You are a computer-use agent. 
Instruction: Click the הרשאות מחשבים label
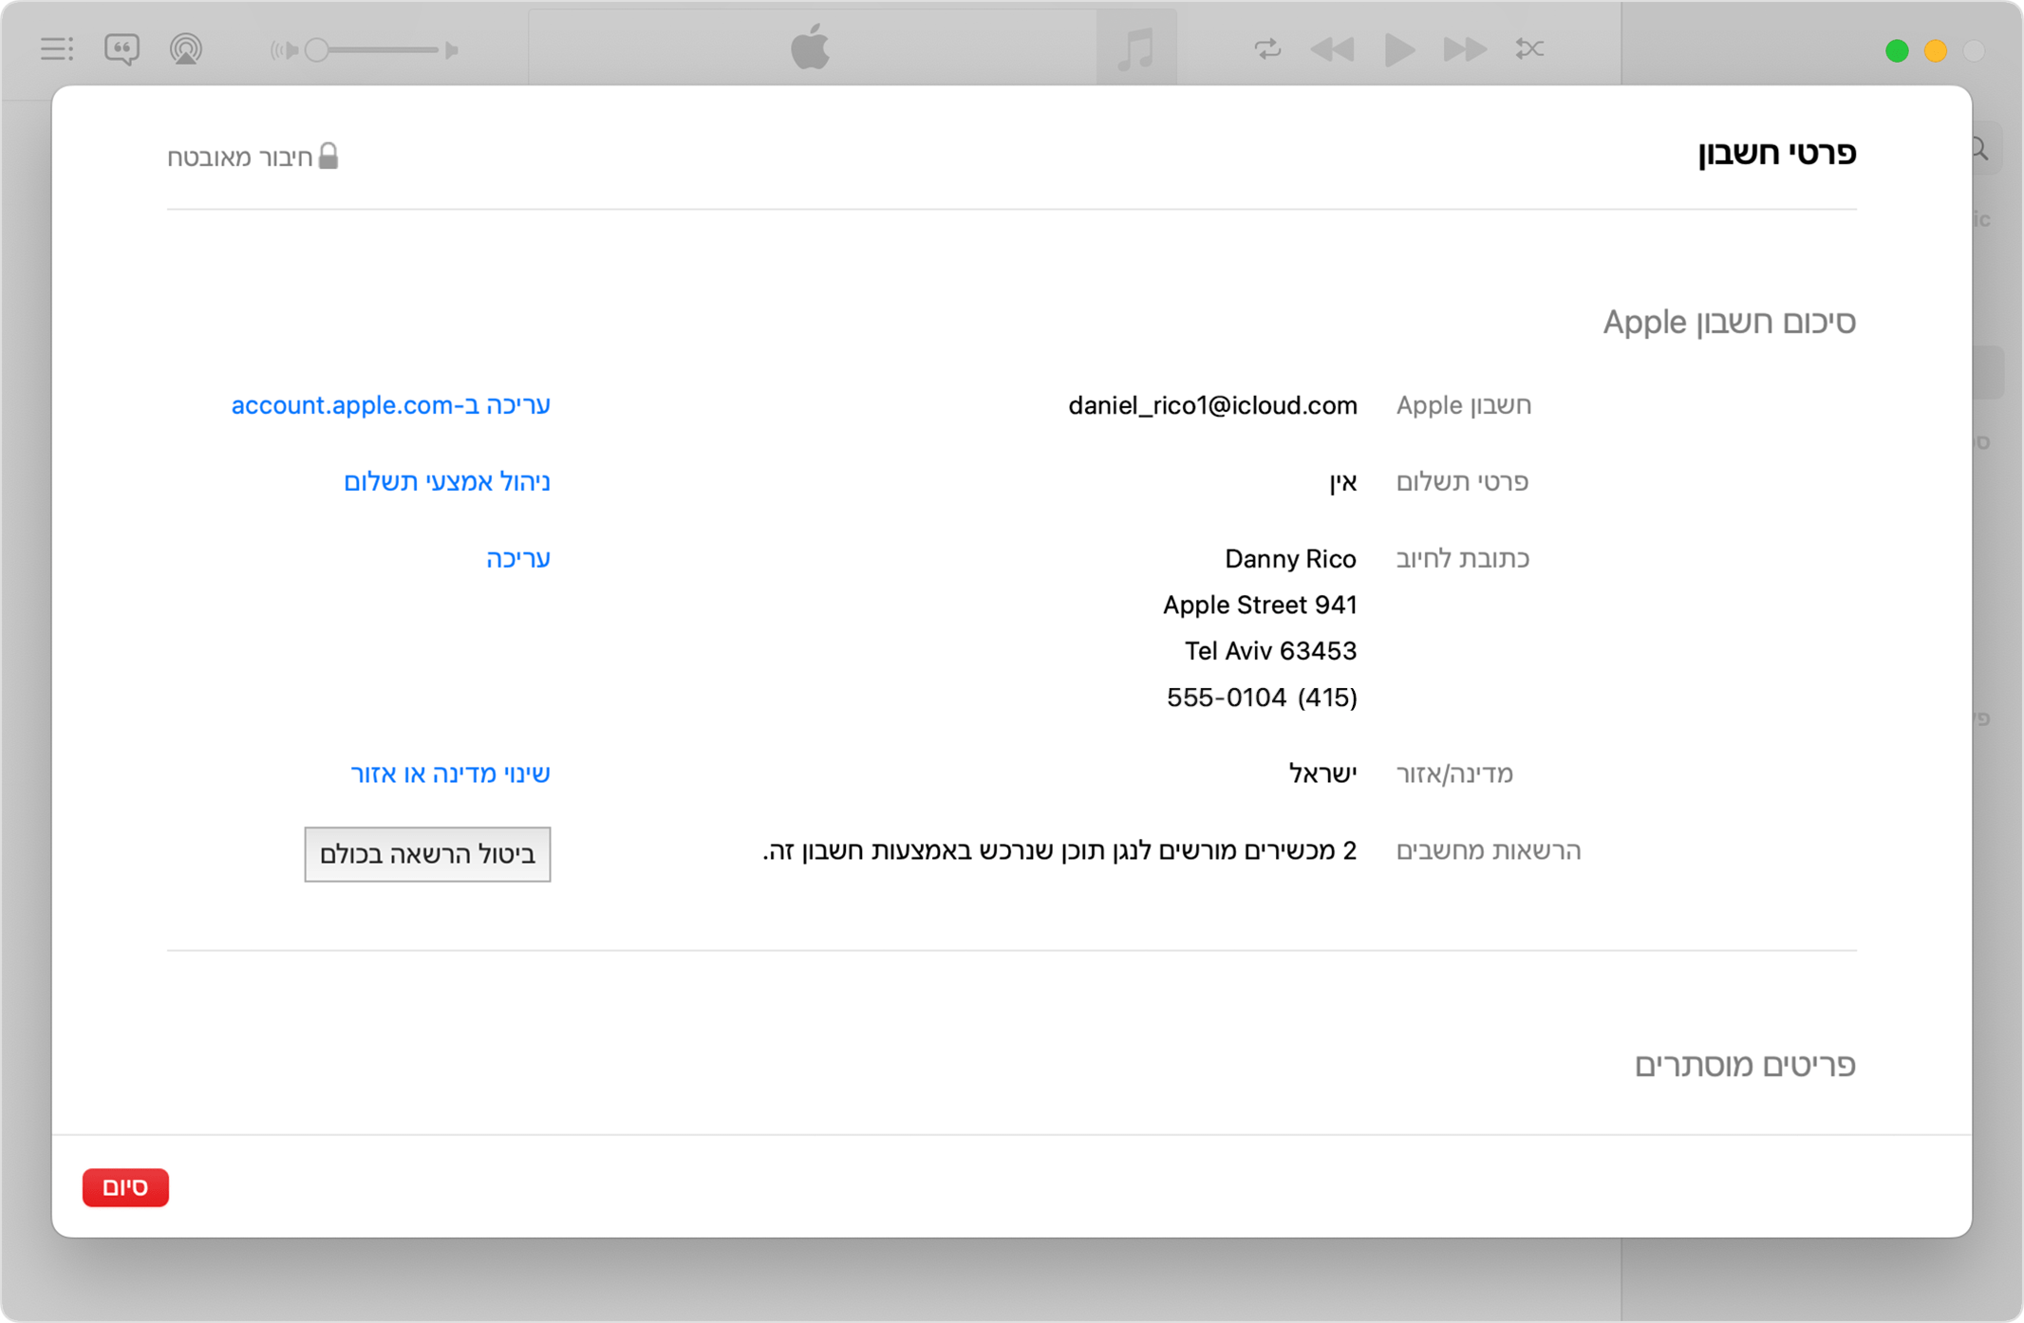[x=1489, y=850]
